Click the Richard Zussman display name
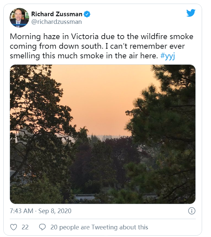Viewport: 211px width, 237px height. (56, 14)
